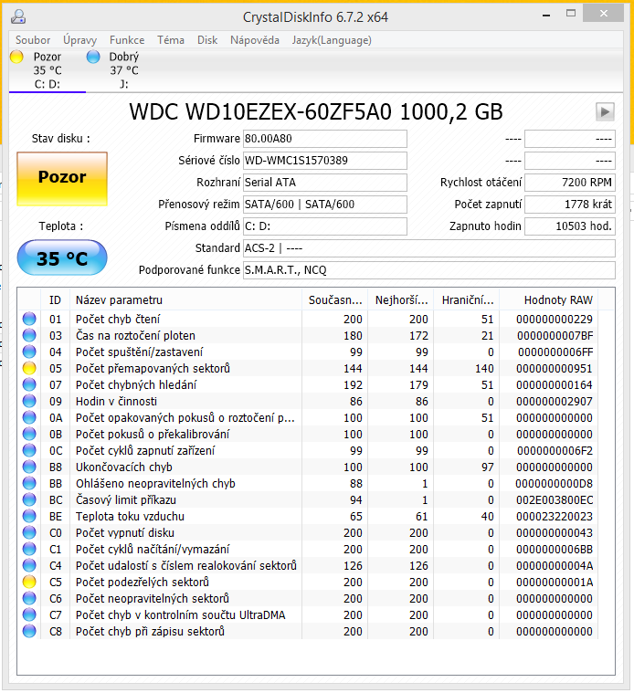
Task: Click the Rozhraní field Serial ATA
Action: [325, 183]
